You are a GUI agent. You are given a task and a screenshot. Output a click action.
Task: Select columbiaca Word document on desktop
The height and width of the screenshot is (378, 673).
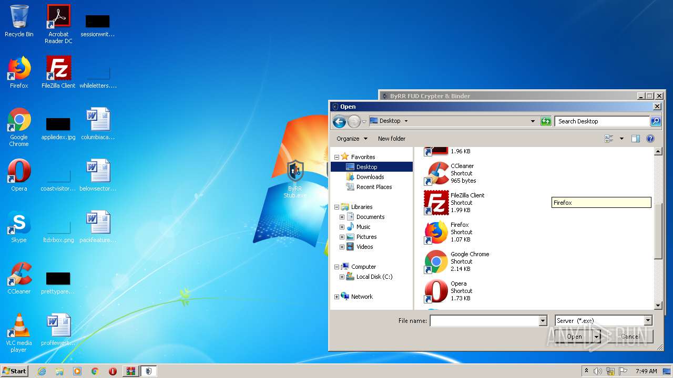pos(98,124)
